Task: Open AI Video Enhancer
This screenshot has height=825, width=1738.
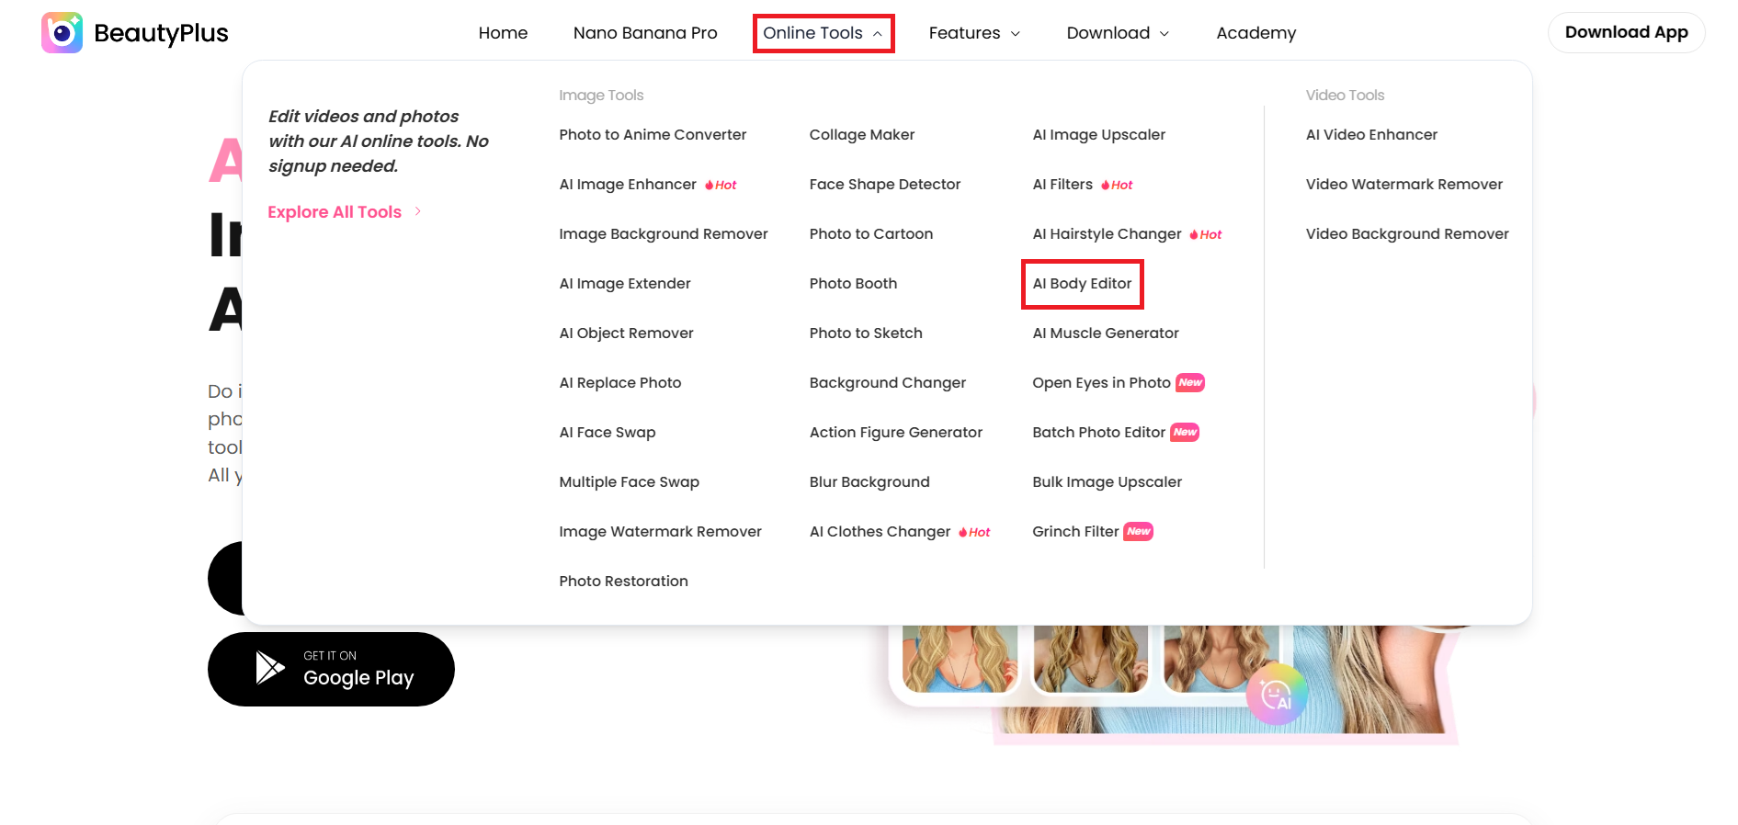Action: (1371, 135)
